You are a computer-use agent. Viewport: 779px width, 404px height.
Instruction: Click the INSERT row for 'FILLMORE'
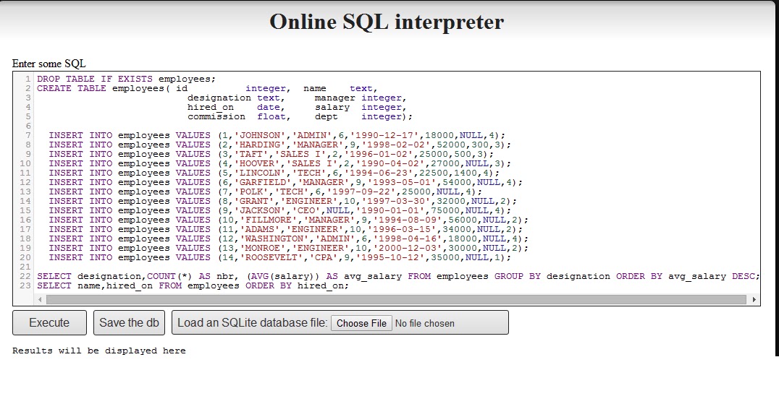tap(289, 220)
